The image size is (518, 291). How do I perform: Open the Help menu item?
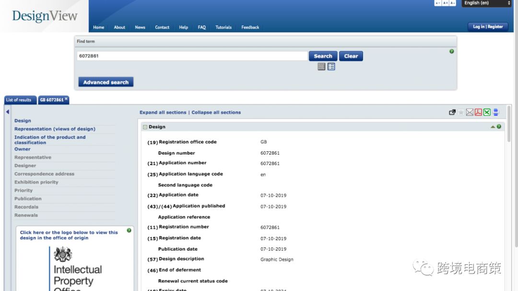[x=183, y=27]
